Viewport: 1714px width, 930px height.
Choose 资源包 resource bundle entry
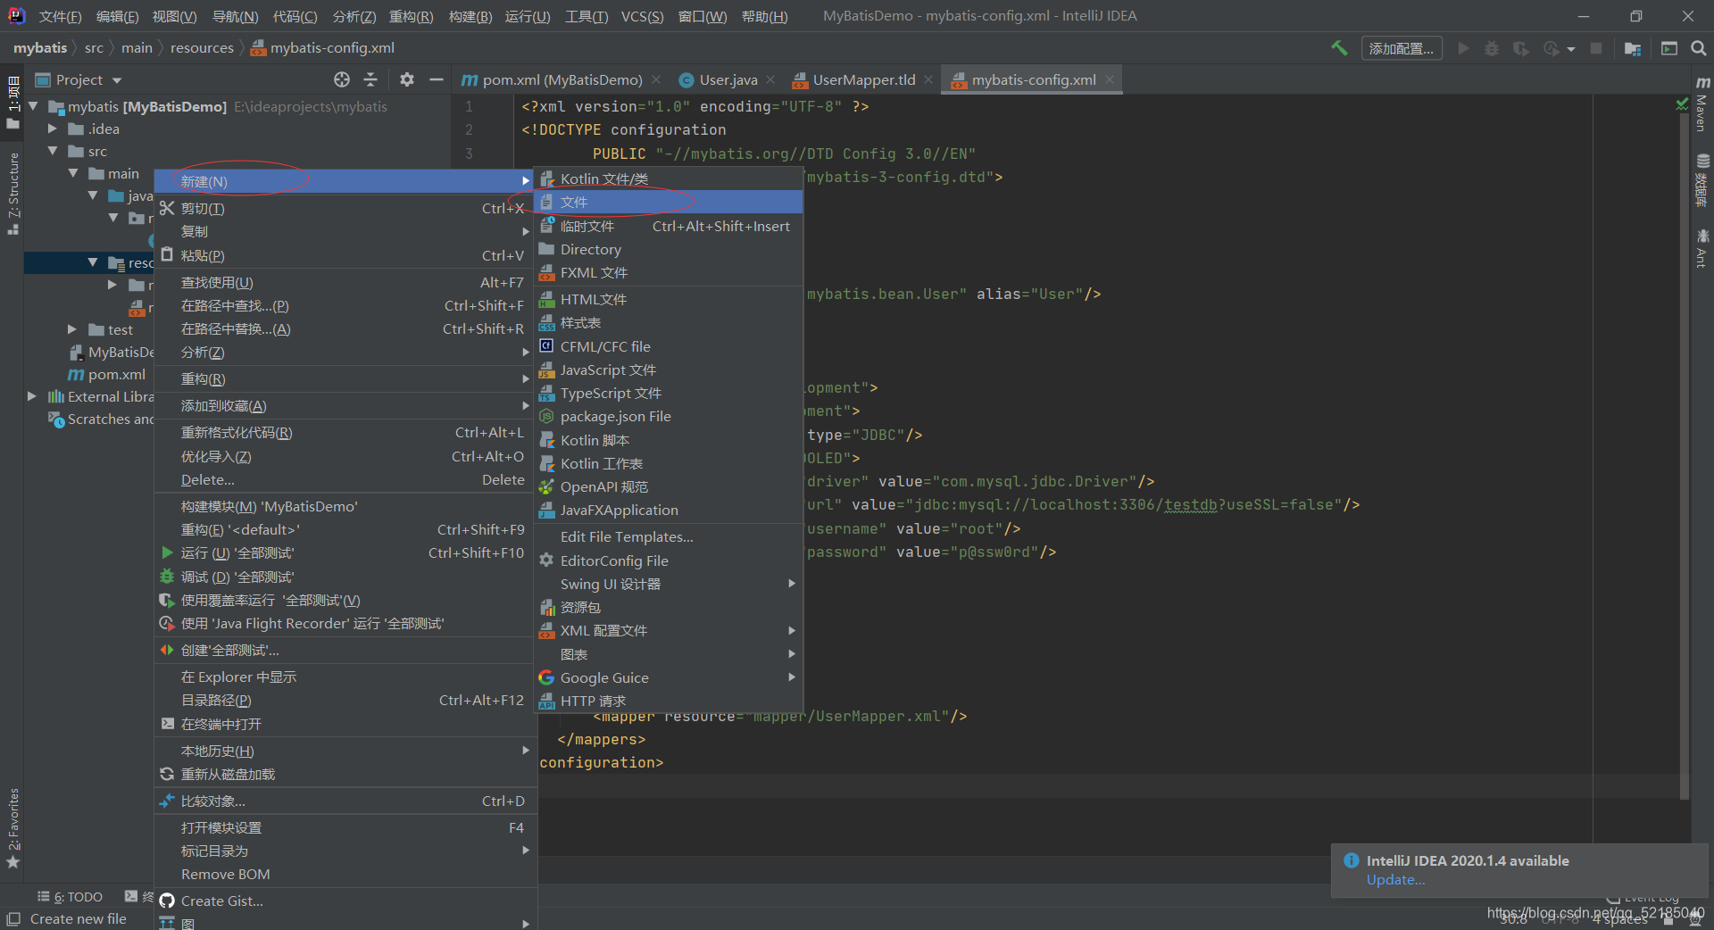tap(668, 607)
